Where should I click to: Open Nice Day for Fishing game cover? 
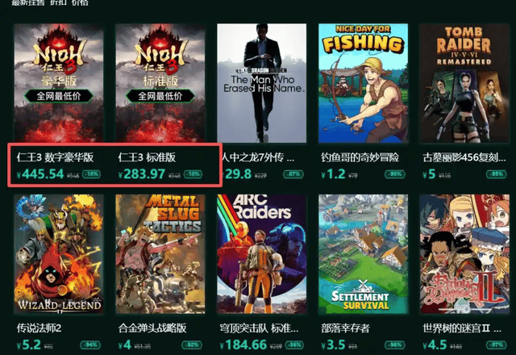tap(364, 83)
